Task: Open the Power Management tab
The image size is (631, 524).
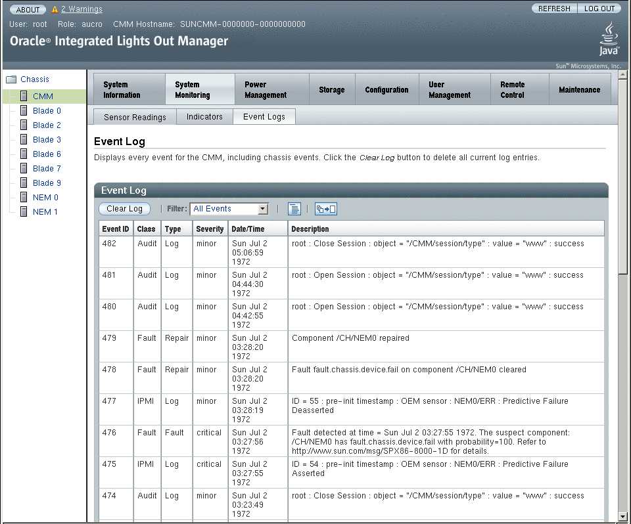Action: point(271,89)
